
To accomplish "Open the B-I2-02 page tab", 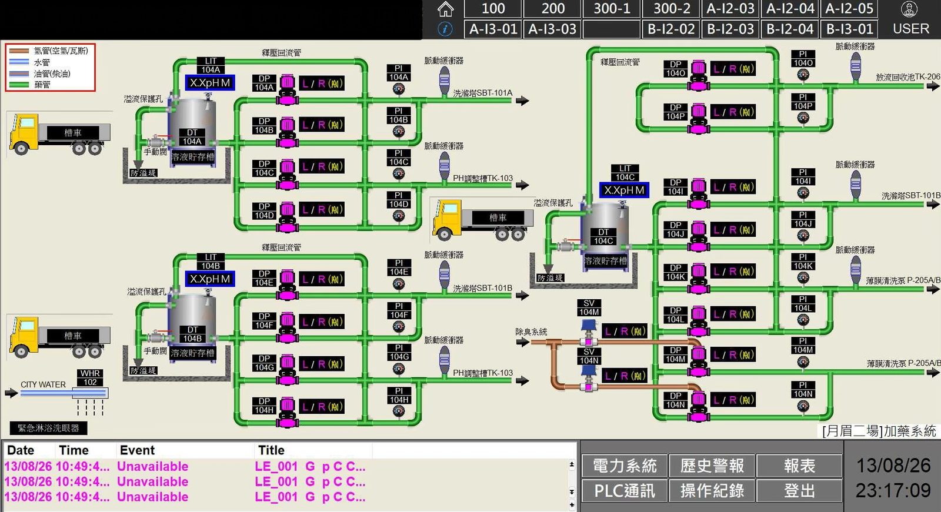I will (x=671, y=29).
